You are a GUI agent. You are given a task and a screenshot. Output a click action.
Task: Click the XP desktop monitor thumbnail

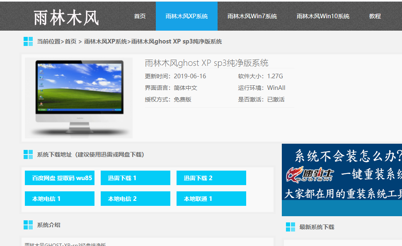click(79, 98)
